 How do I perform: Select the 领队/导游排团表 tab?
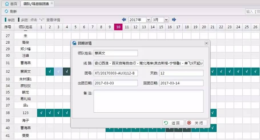pos(37,4)
